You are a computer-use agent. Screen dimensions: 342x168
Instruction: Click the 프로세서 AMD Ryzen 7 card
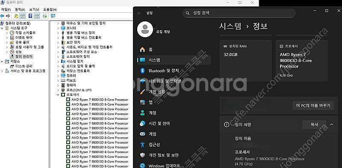coord(302,61)
